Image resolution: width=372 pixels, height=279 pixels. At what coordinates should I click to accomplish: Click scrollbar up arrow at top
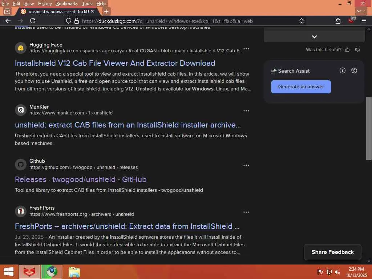[369, 29]
